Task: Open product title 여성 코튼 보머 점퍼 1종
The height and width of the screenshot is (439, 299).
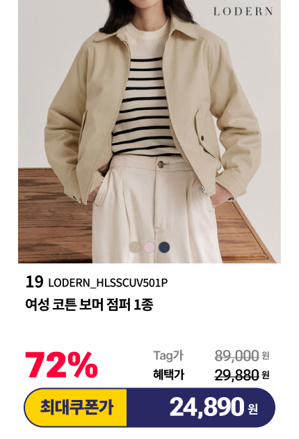Action: (89, 305)
